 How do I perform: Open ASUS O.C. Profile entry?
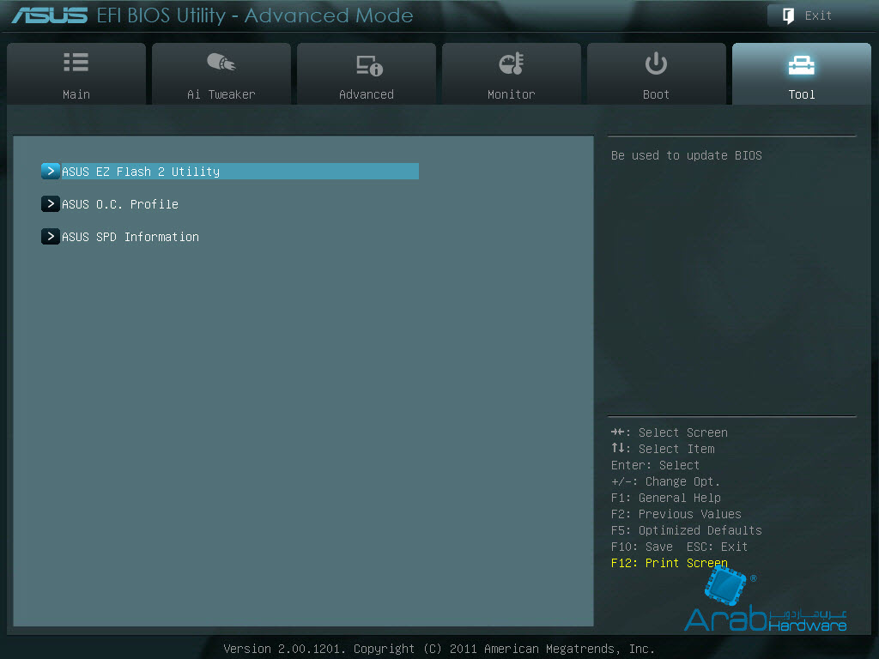pos(120,204)
